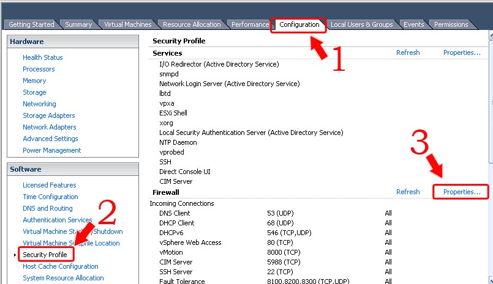Open Licensed Features page

[50, 185]
